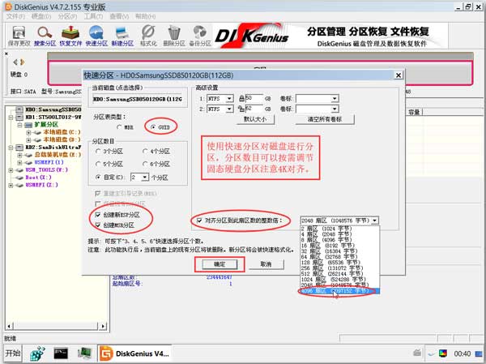
Task: Click the 开始 Start button
Action: pos(13,353)
